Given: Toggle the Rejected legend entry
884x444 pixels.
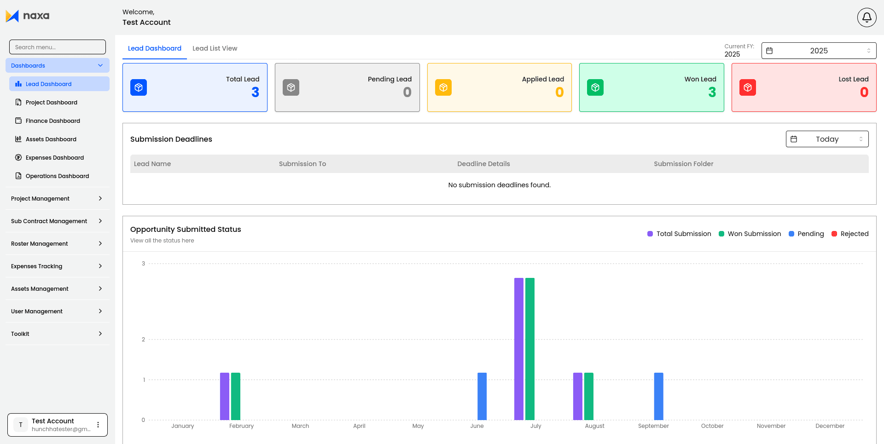Looking at the screenshot, I should (850, 234).
